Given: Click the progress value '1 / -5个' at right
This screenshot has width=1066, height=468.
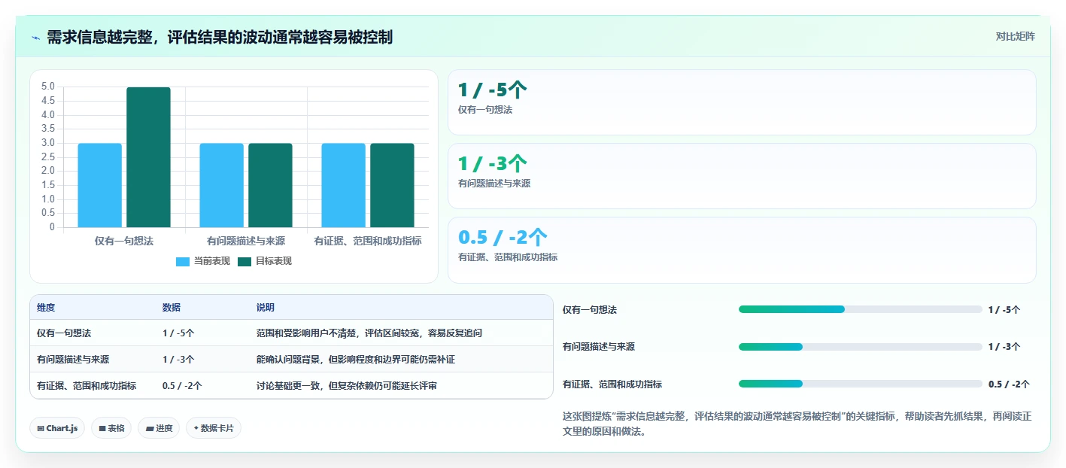Looking at the screenshot, I should pyautogui.click(x=1004, y=309).
